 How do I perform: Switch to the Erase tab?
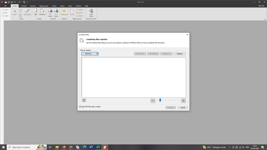pos(70,6)
